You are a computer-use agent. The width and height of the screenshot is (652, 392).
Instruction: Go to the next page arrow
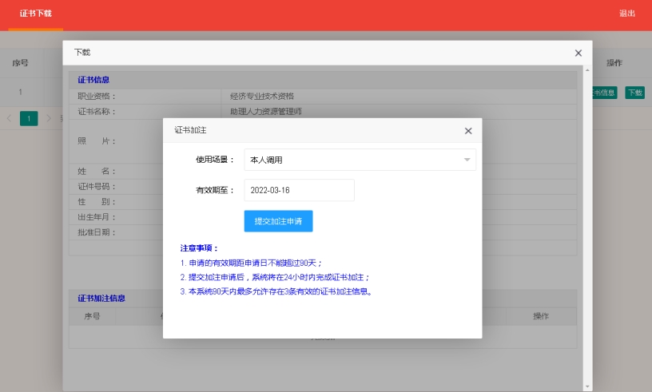click(x=48, y=118)
